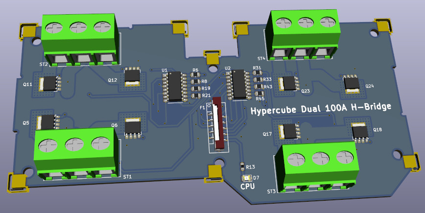Click the "Q11" reference label
Viewport: 425px width, 213px height.
coord(27,85)
